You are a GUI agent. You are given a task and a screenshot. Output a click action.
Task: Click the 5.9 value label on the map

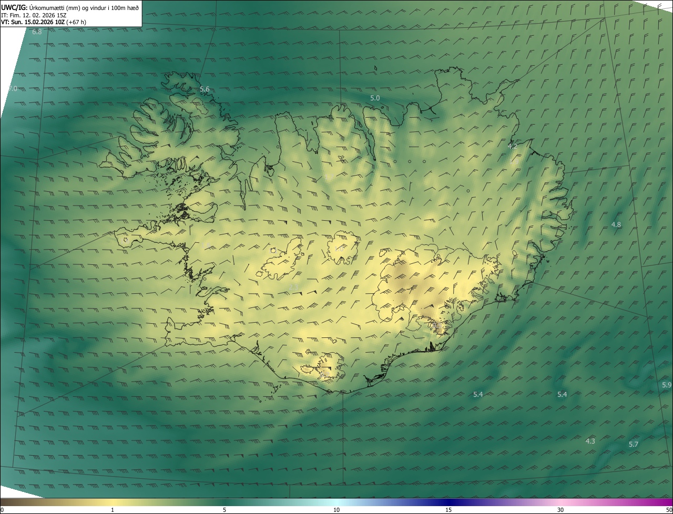pyautogui.click(x=667, y=385)
